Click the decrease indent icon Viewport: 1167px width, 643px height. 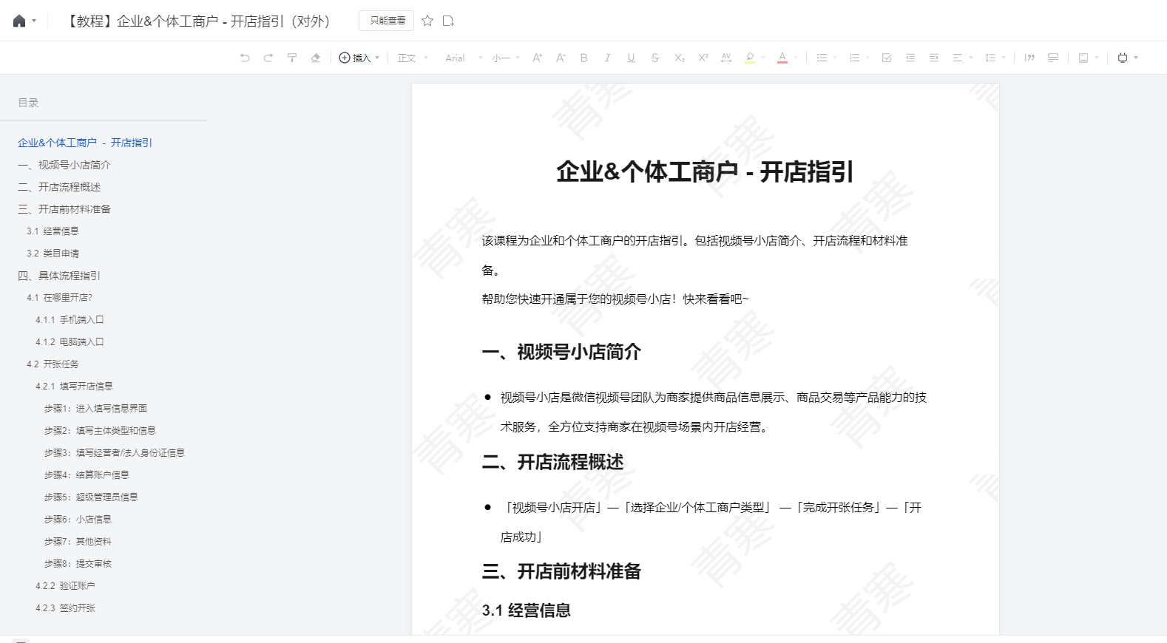(x=910, y=58)
